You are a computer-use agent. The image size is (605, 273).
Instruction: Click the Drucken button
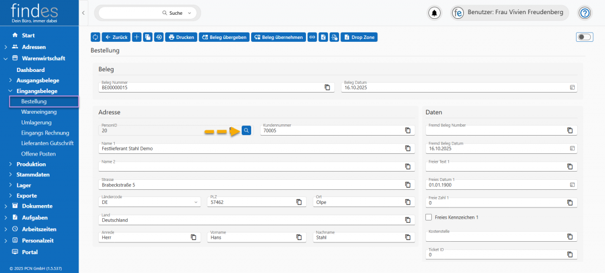181,37
